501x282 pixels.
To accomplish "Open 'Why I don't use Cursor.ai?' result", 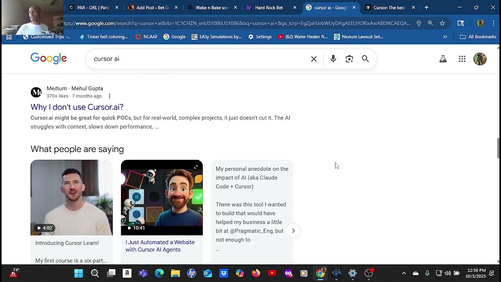I will tap(77, 107).
